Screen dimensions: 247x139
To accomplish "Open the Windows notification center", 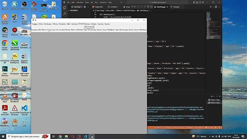I will click(243, 136).
